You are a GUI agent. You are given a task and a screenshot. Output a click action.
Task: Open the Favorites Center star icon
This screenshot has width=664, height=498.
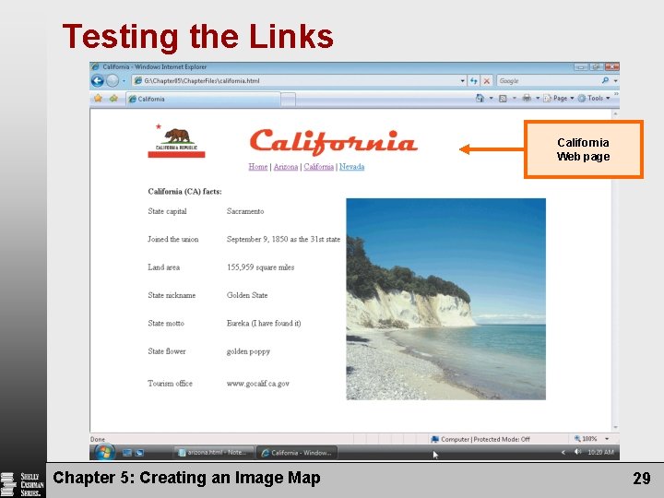pos(98,99)
